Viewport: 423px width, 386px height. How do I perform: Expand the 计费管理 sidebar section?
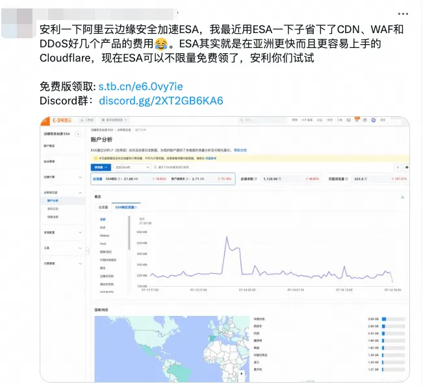[x=62, y=263]
